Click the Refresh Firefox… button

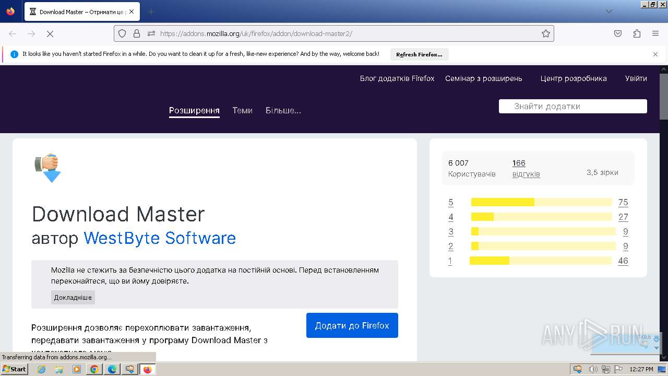[419, 54]
